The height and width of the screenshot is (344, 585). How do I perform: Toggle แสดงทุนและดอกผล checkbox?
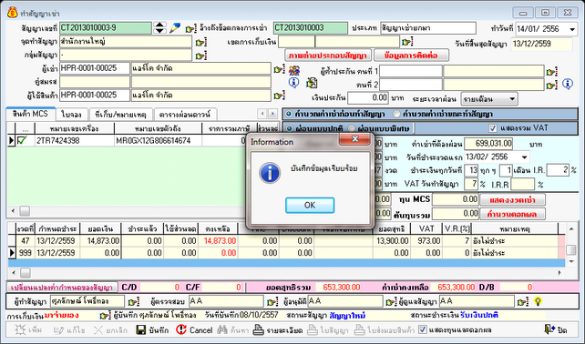click(422, 329)
